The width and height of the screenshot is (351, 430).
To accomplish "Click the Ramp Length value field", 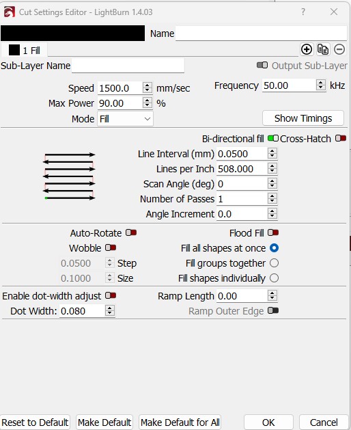I will coord(242,296).
